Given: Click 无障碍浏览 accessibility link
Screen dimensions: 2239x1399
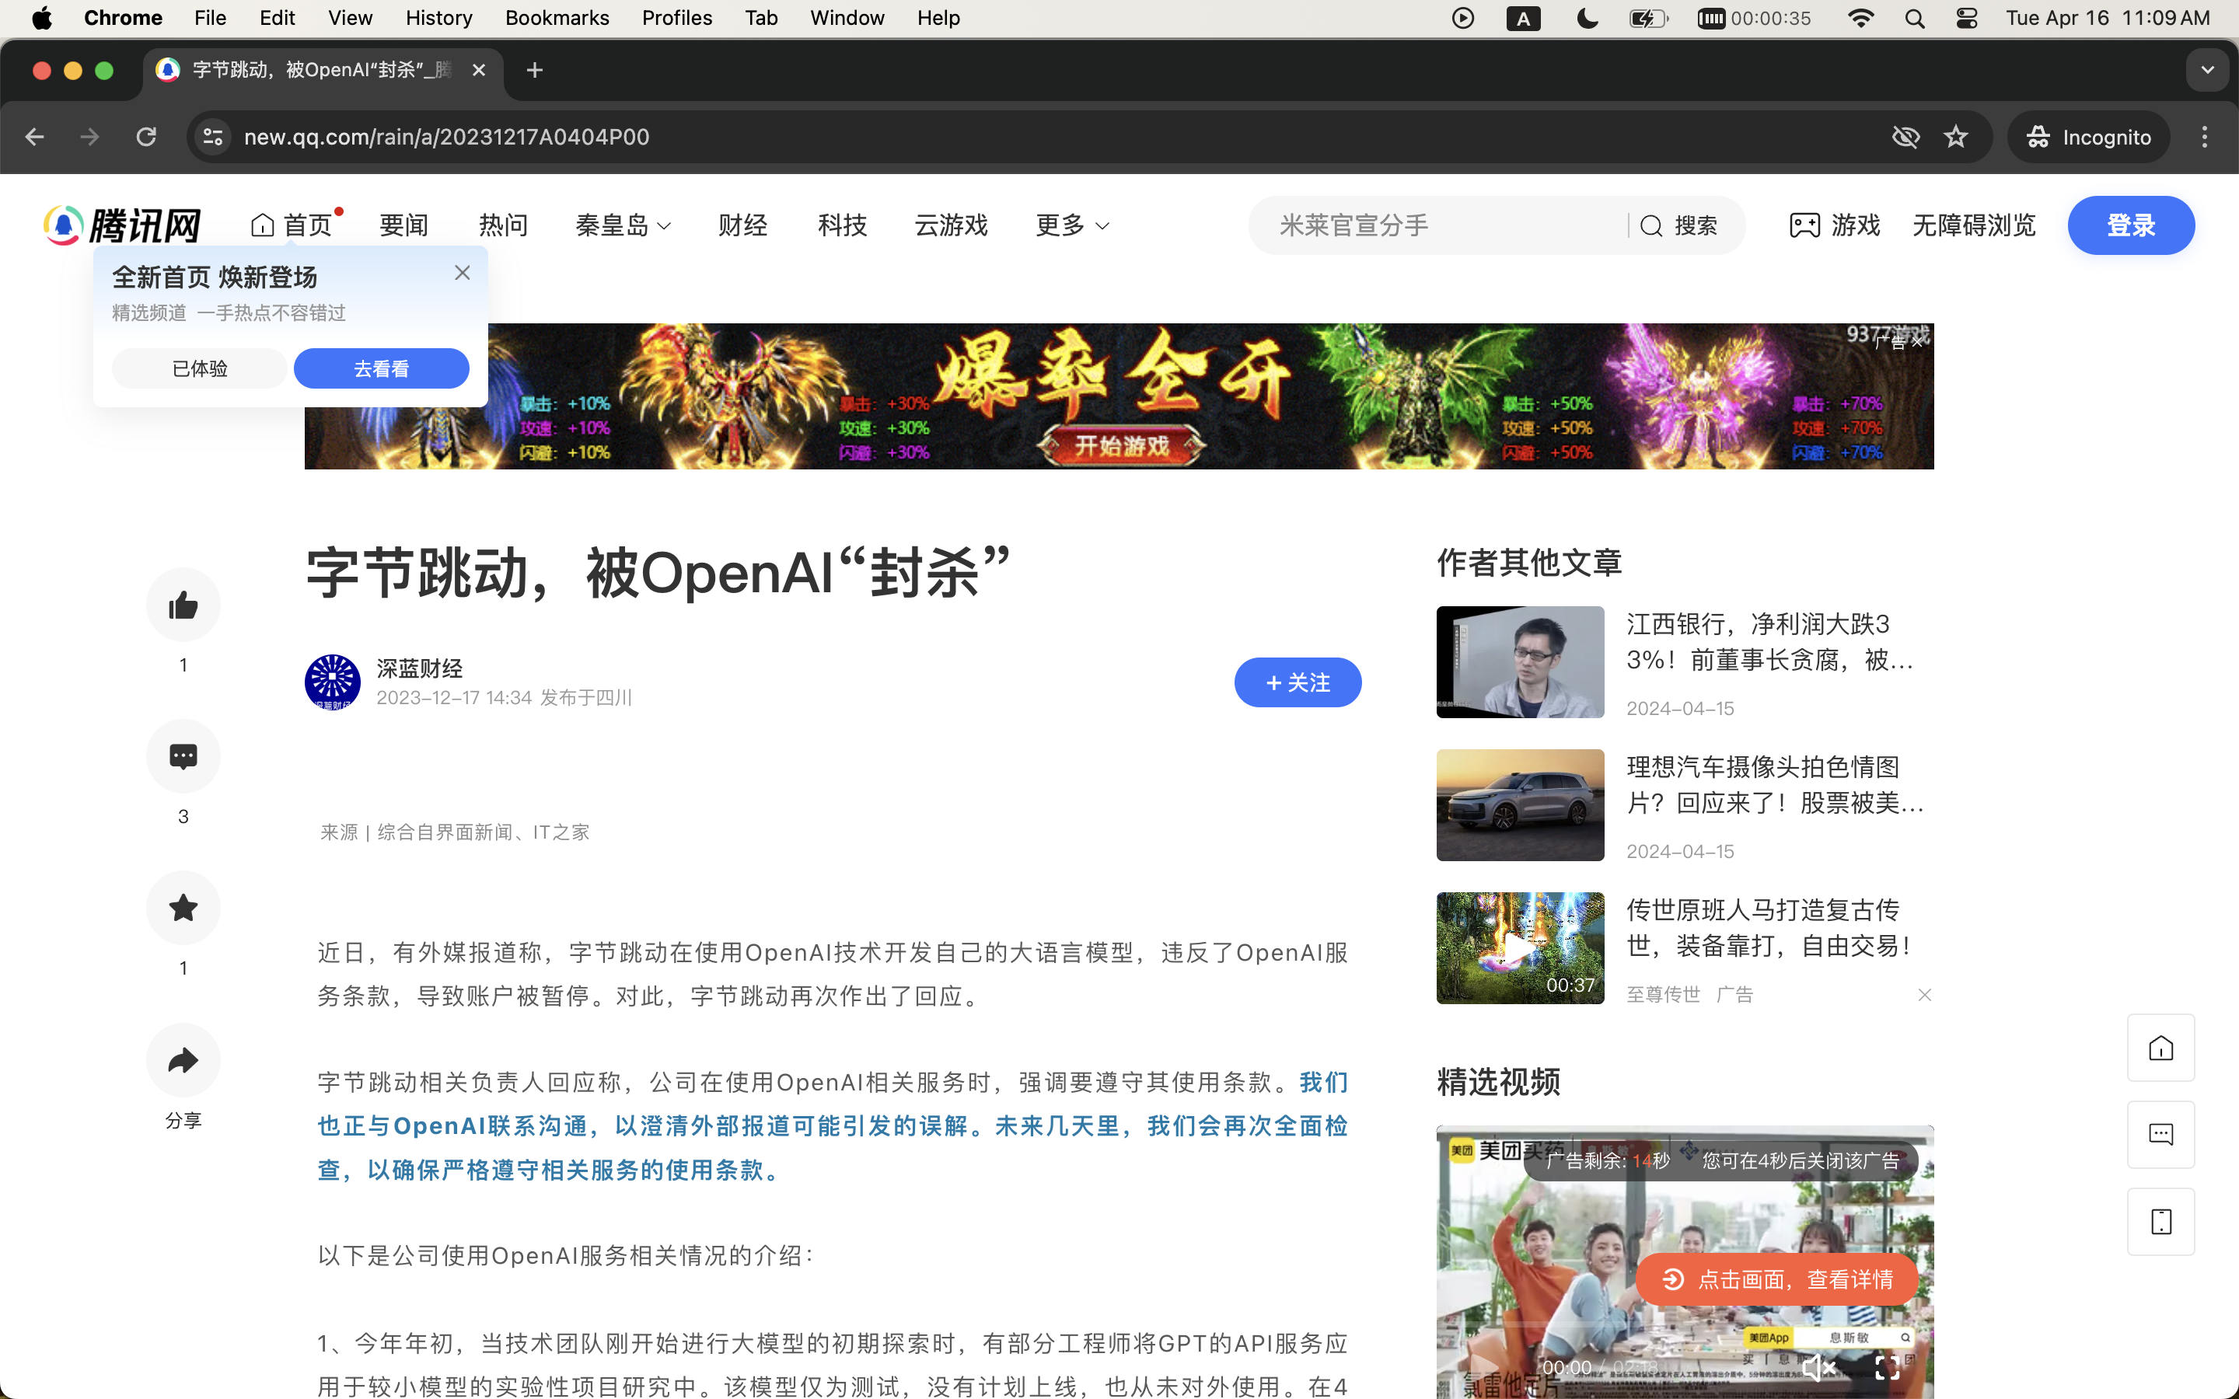Looking at the screenshot, I should point(1973,225).
